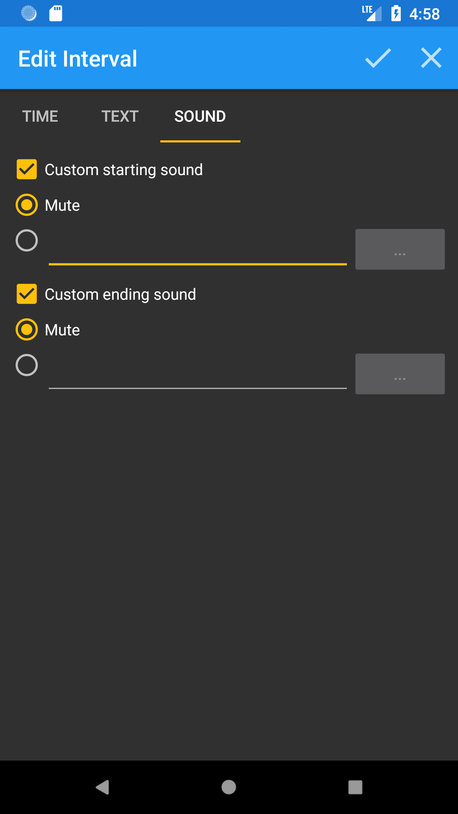Select Mute for the starting sound

tap(27, 205)
